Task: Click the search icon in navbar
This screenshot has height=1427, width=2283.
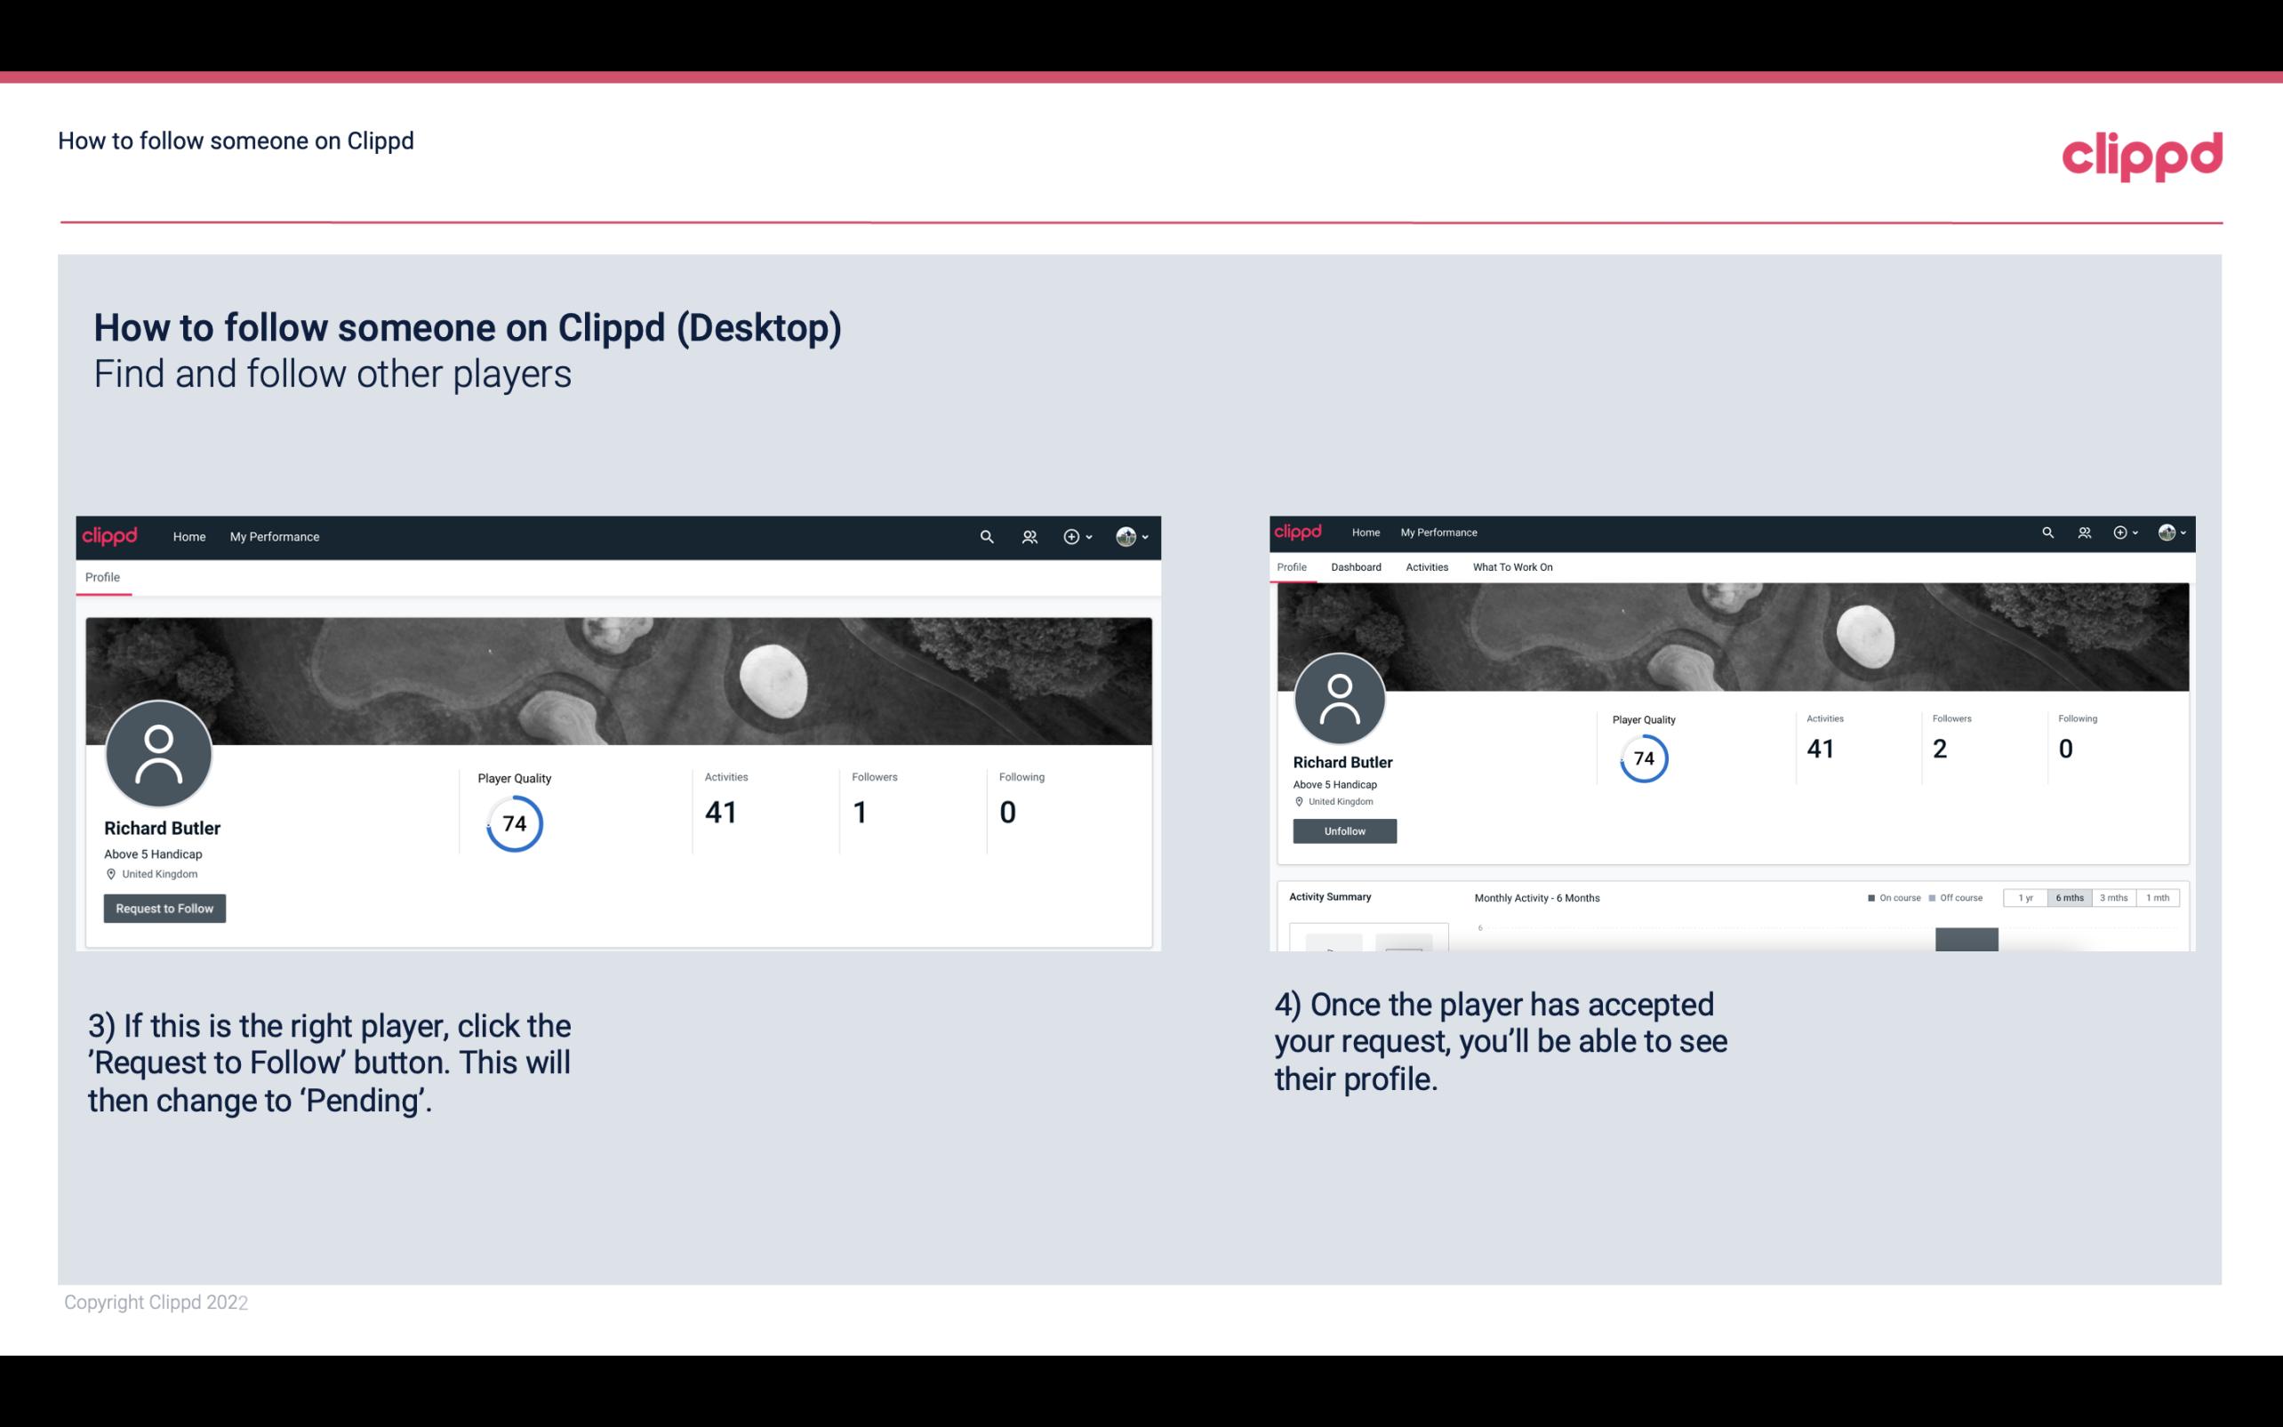Action: pyautogui.click(x=983, y=536)
